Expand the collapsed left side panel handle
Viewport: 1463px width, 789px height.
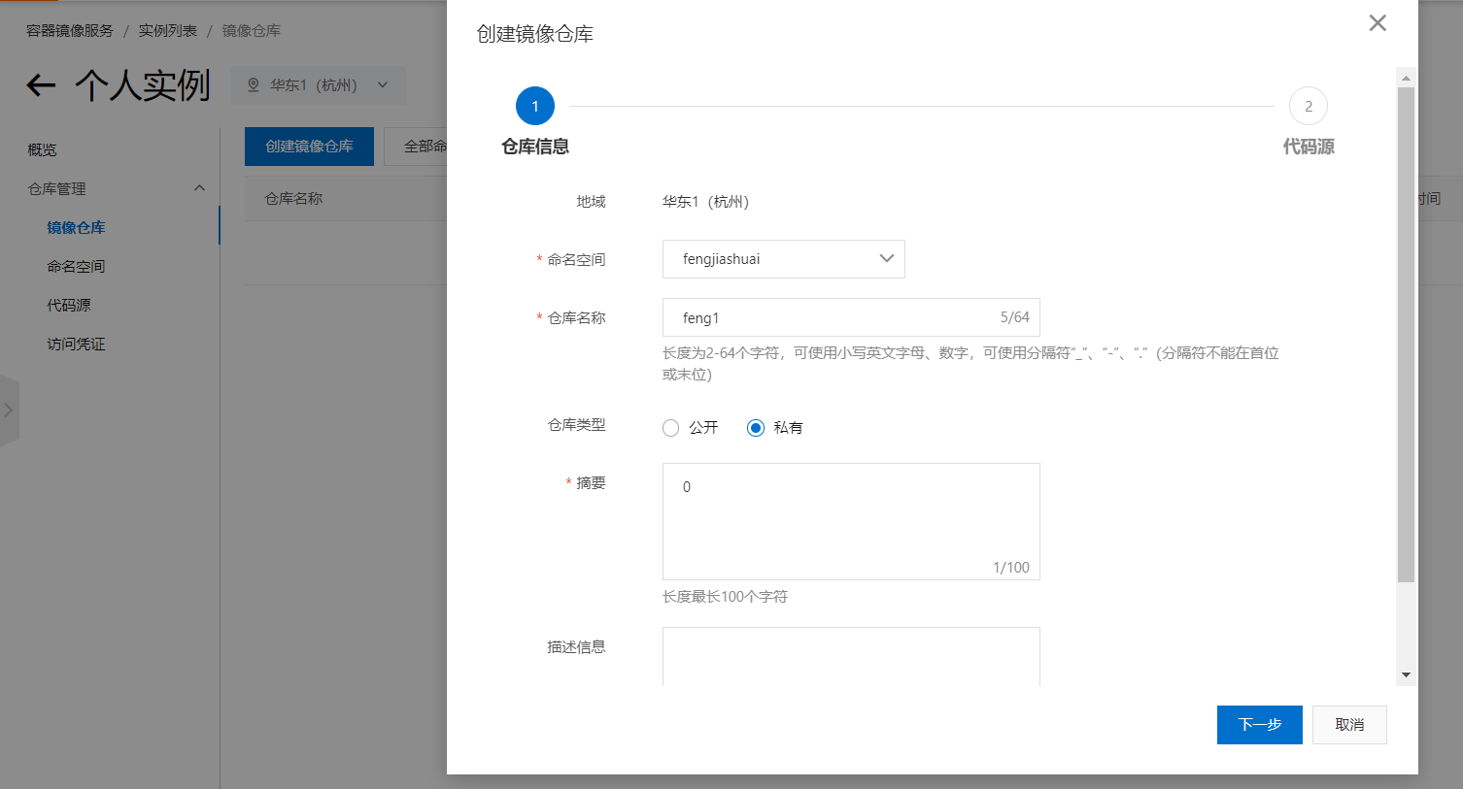(x=9, y=411)
